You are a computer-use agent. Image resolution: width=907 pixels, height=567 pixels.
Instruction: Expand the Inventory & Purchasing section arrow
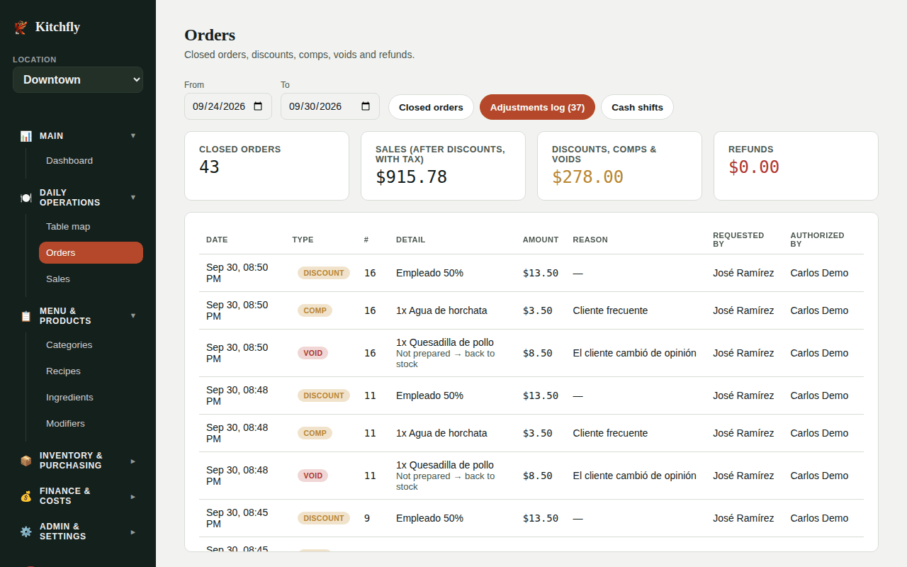(133, 461)
